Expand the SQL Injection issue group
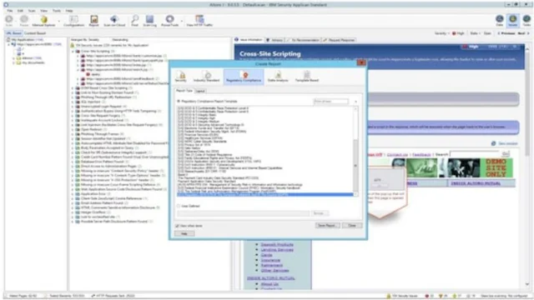534x300 pixels. (73, 102)
